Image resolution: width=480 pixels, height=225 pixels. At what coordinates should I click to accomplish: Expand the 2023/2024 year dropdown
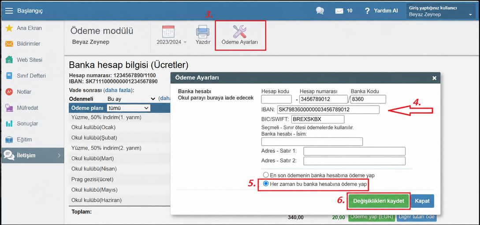click(171, 42)
